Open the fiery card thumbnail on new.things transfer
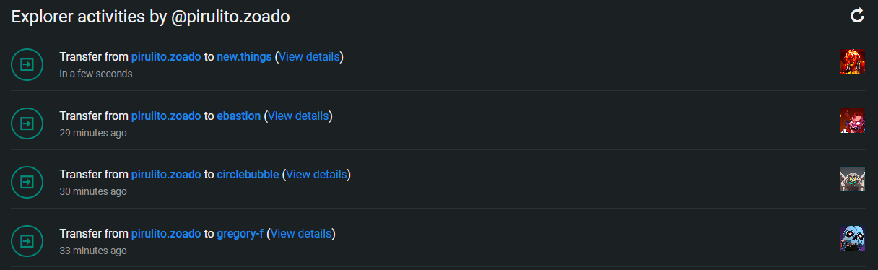Image resolution: width=878 pixels, height=270 pixels. pos(853,61)
